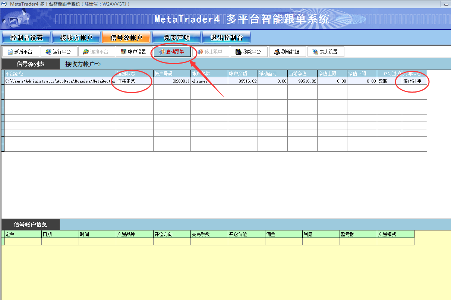Switch to 接收方帐户 tab
This screenshot has height=300, width=451.
(x=76, y=38)
